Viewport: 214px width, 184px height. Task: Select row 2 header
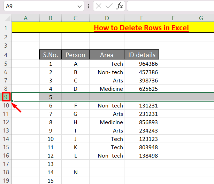[6, 37]
